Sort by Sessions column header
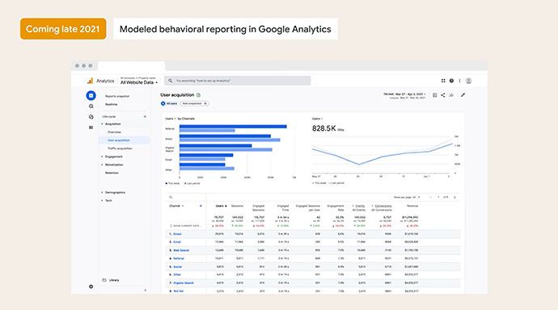The image size is (558, 310). point(238,206)
